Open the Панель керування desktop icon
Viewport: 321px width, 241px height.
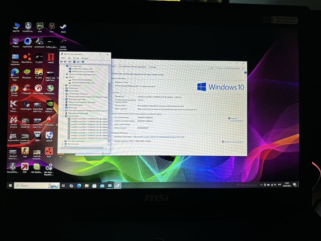point(15,60)
